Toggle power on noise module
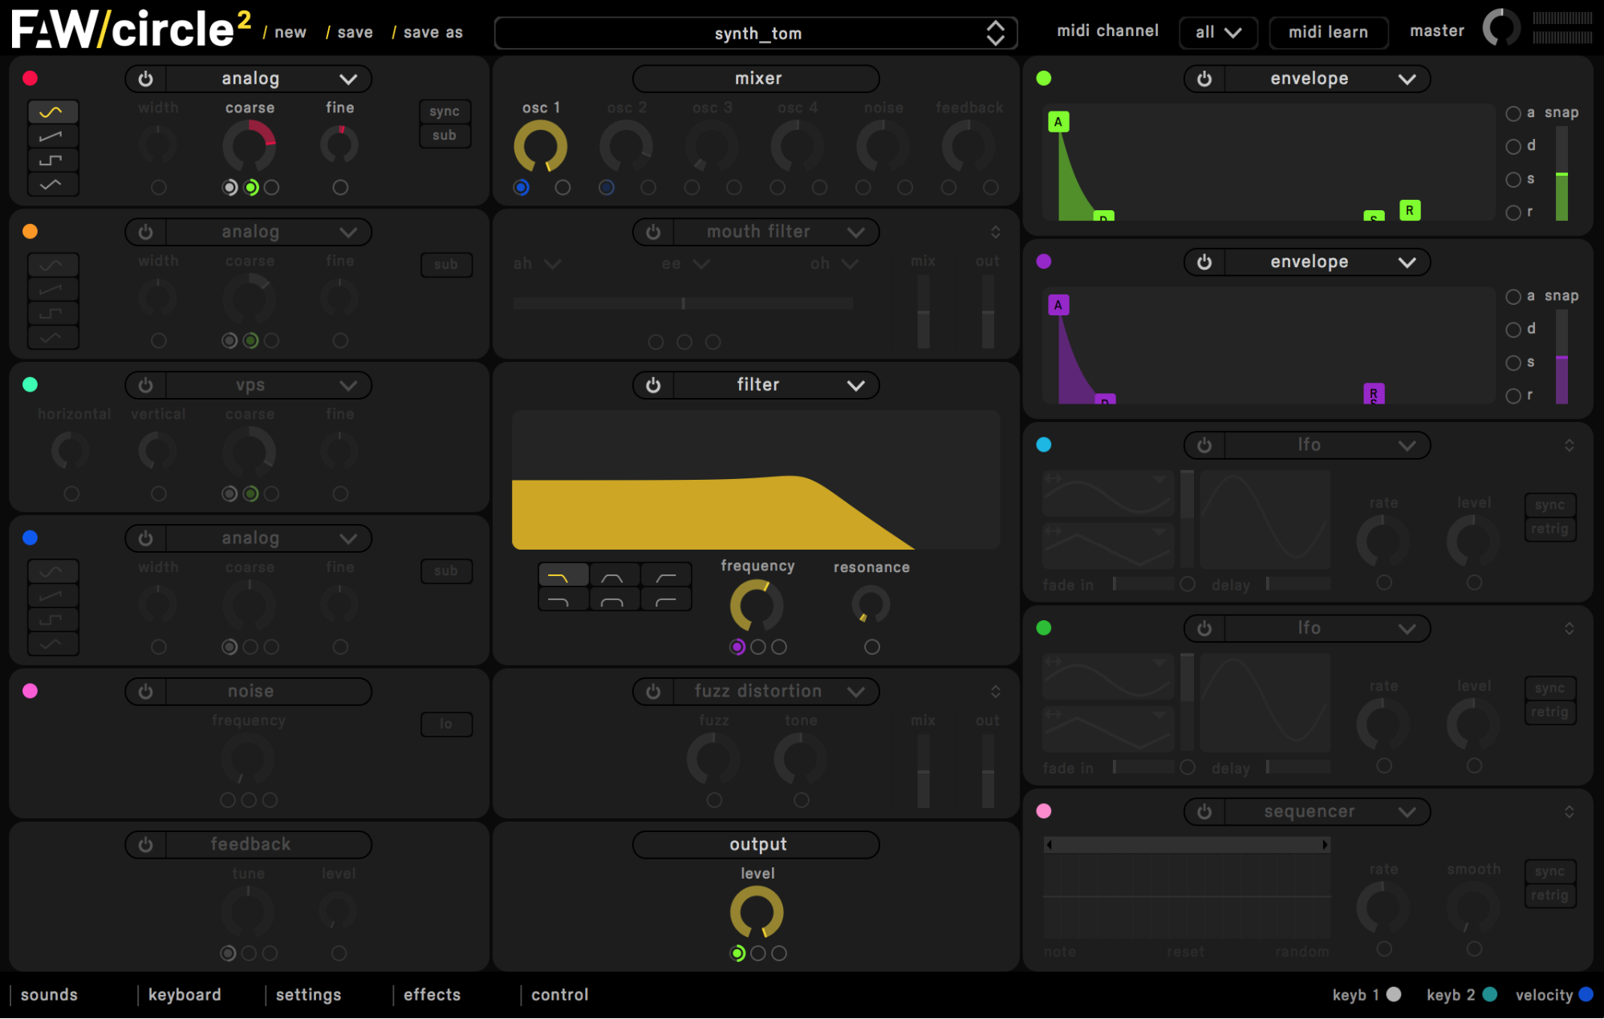The height and width of the screenshot is (1019, 1604). [x=145, y=692]
